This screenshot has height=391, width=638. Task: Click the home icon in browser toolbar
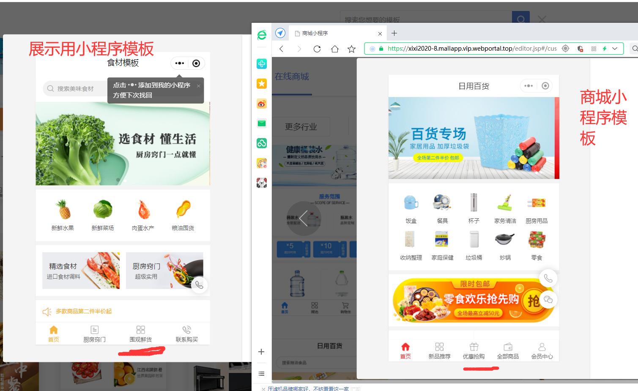click(x=334, y=49)
